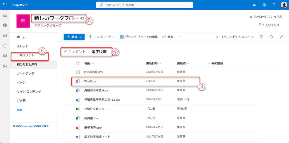Click the 編集 link in navigation
This screenshot has height=143, width=289.
coord(20,110)
